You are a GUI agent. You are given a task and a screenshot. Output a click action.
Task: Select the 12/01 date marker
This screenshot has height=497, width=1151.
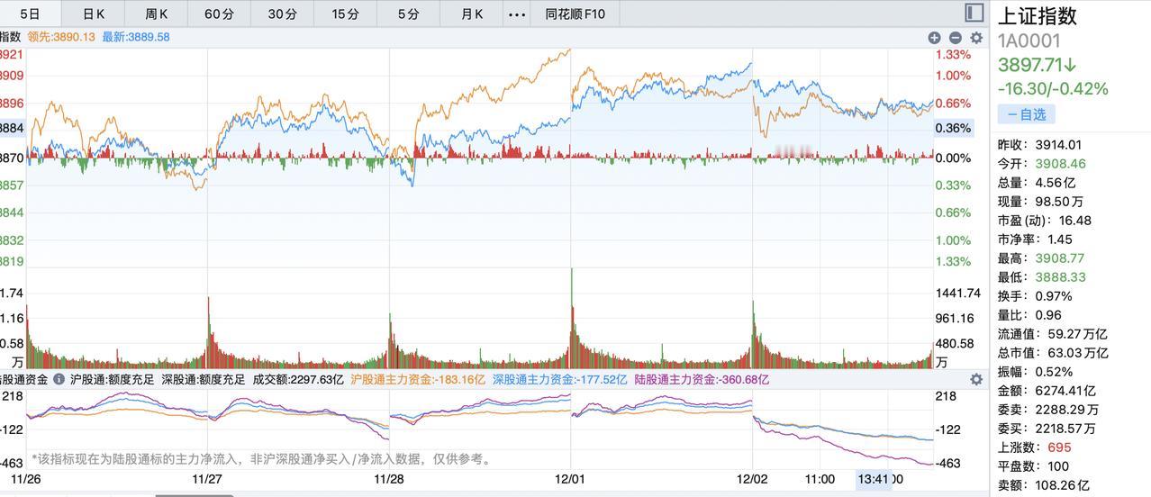click(x=570, y=480)
